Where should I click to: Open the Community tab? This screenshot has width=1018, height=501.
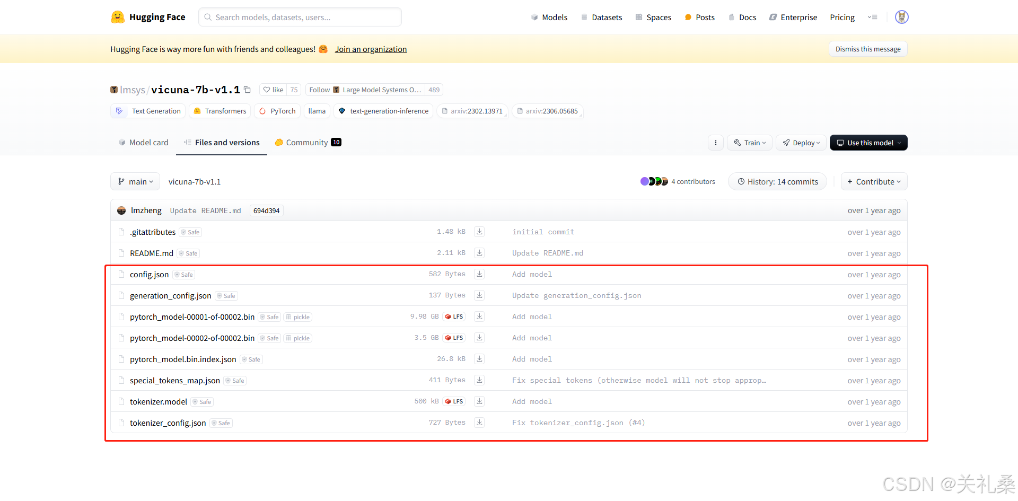tap(308, 142)
